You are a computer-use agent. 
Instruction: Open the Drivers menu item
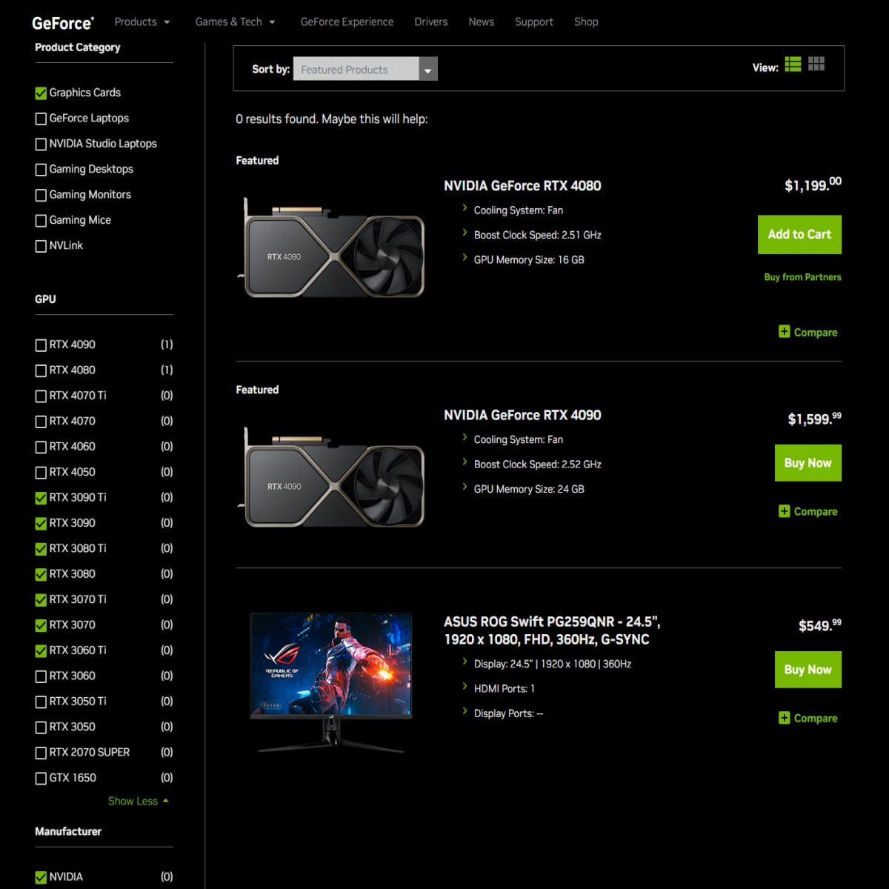430,22
